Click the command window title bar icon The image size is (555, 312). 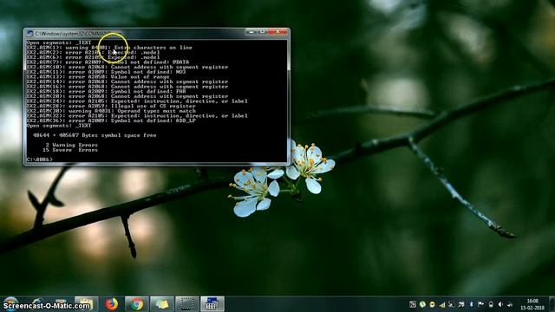(30, 33)
